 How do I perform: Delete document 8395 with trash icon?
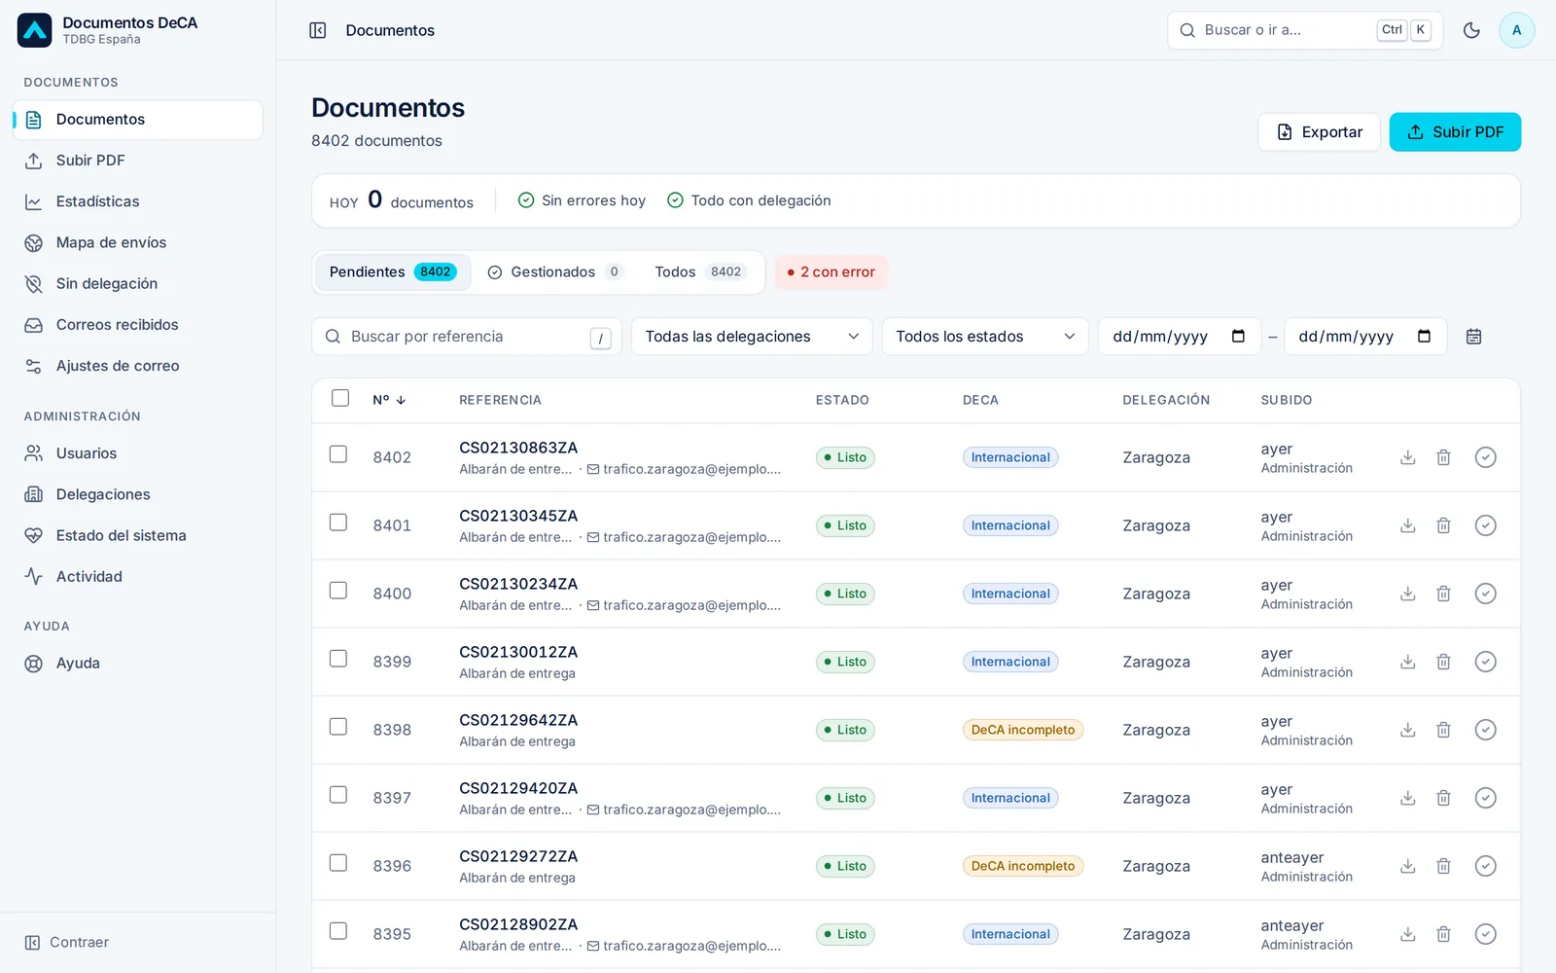pos(1443,934)
